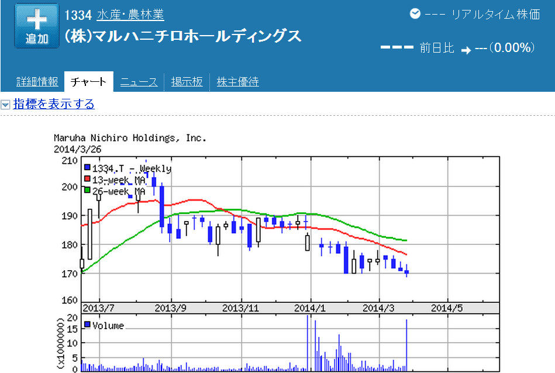Image resolution: width=555 pixels, height=373 pixels.
Task: Click the 2013/7 axis label
Action: pos(98,308)
